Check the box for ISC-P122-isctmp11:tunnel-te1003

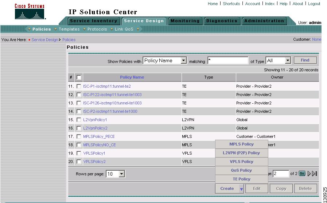[79, 95]
